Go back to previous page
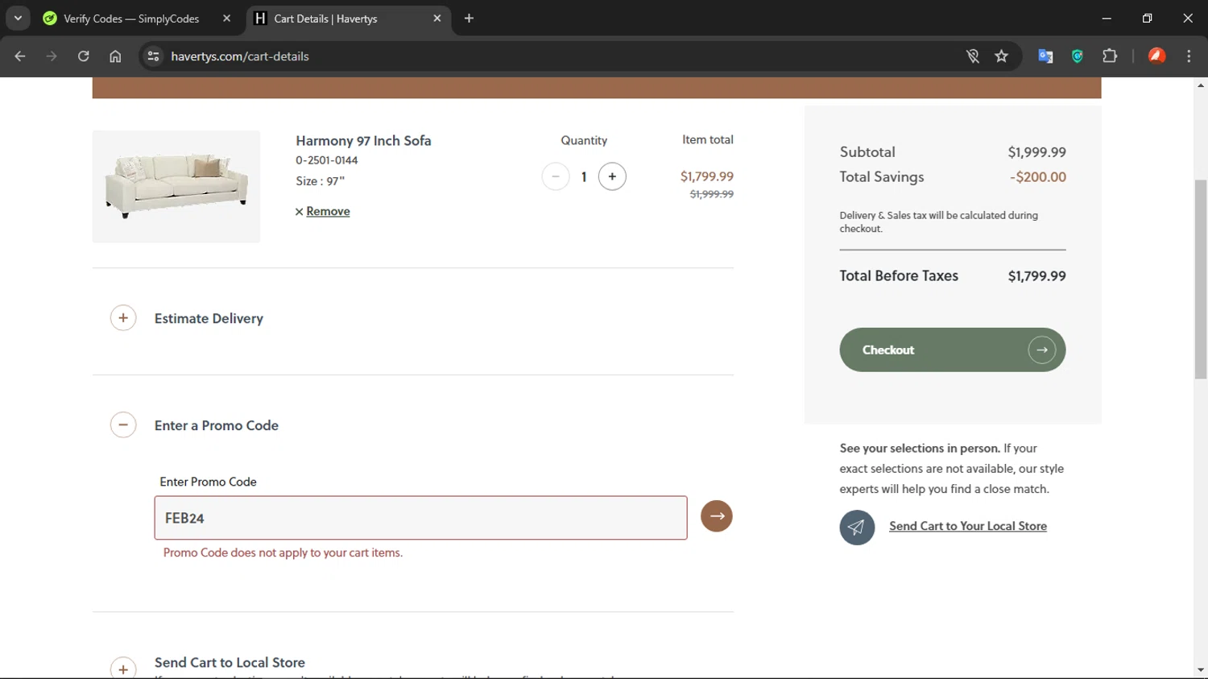 (20, 56)
